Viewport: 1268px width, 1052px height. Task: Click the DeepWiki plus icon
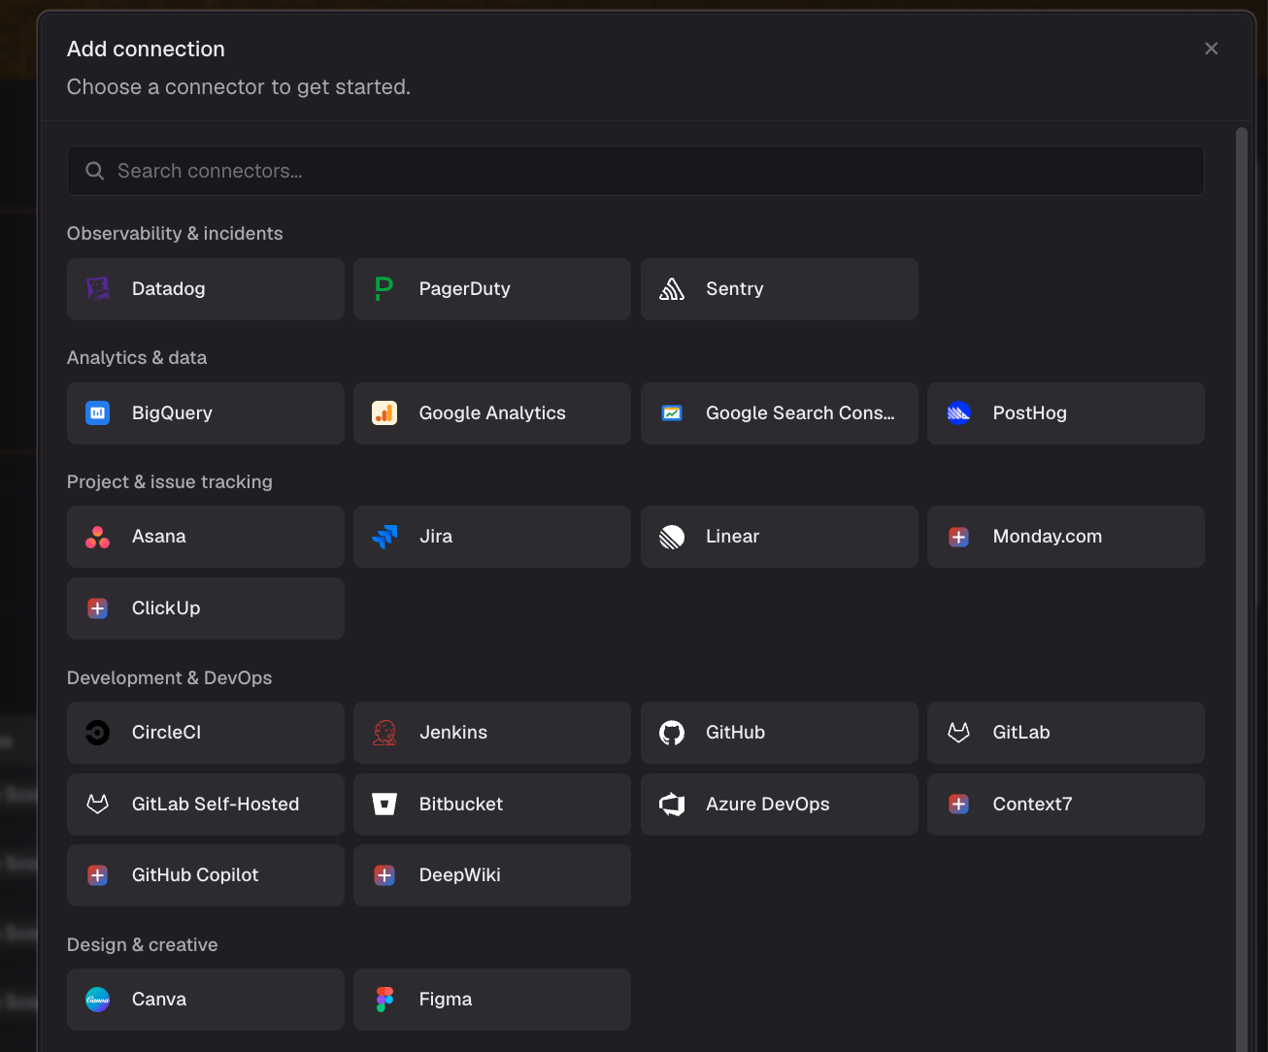pyautogui.click(x=384, y=875)
